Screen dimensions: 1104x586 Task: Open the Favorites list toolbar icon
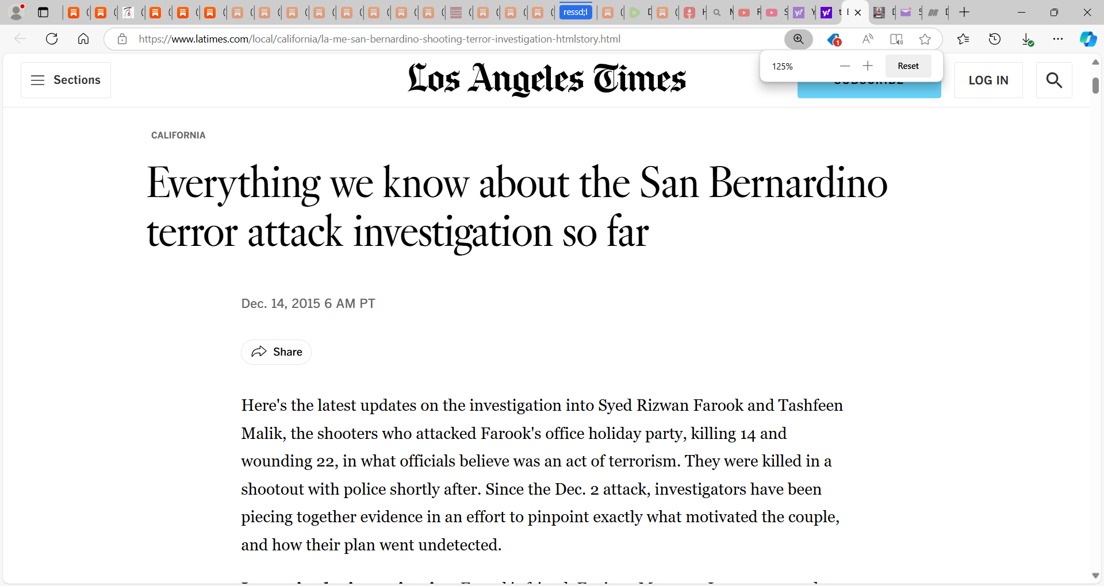coord(963,39)
